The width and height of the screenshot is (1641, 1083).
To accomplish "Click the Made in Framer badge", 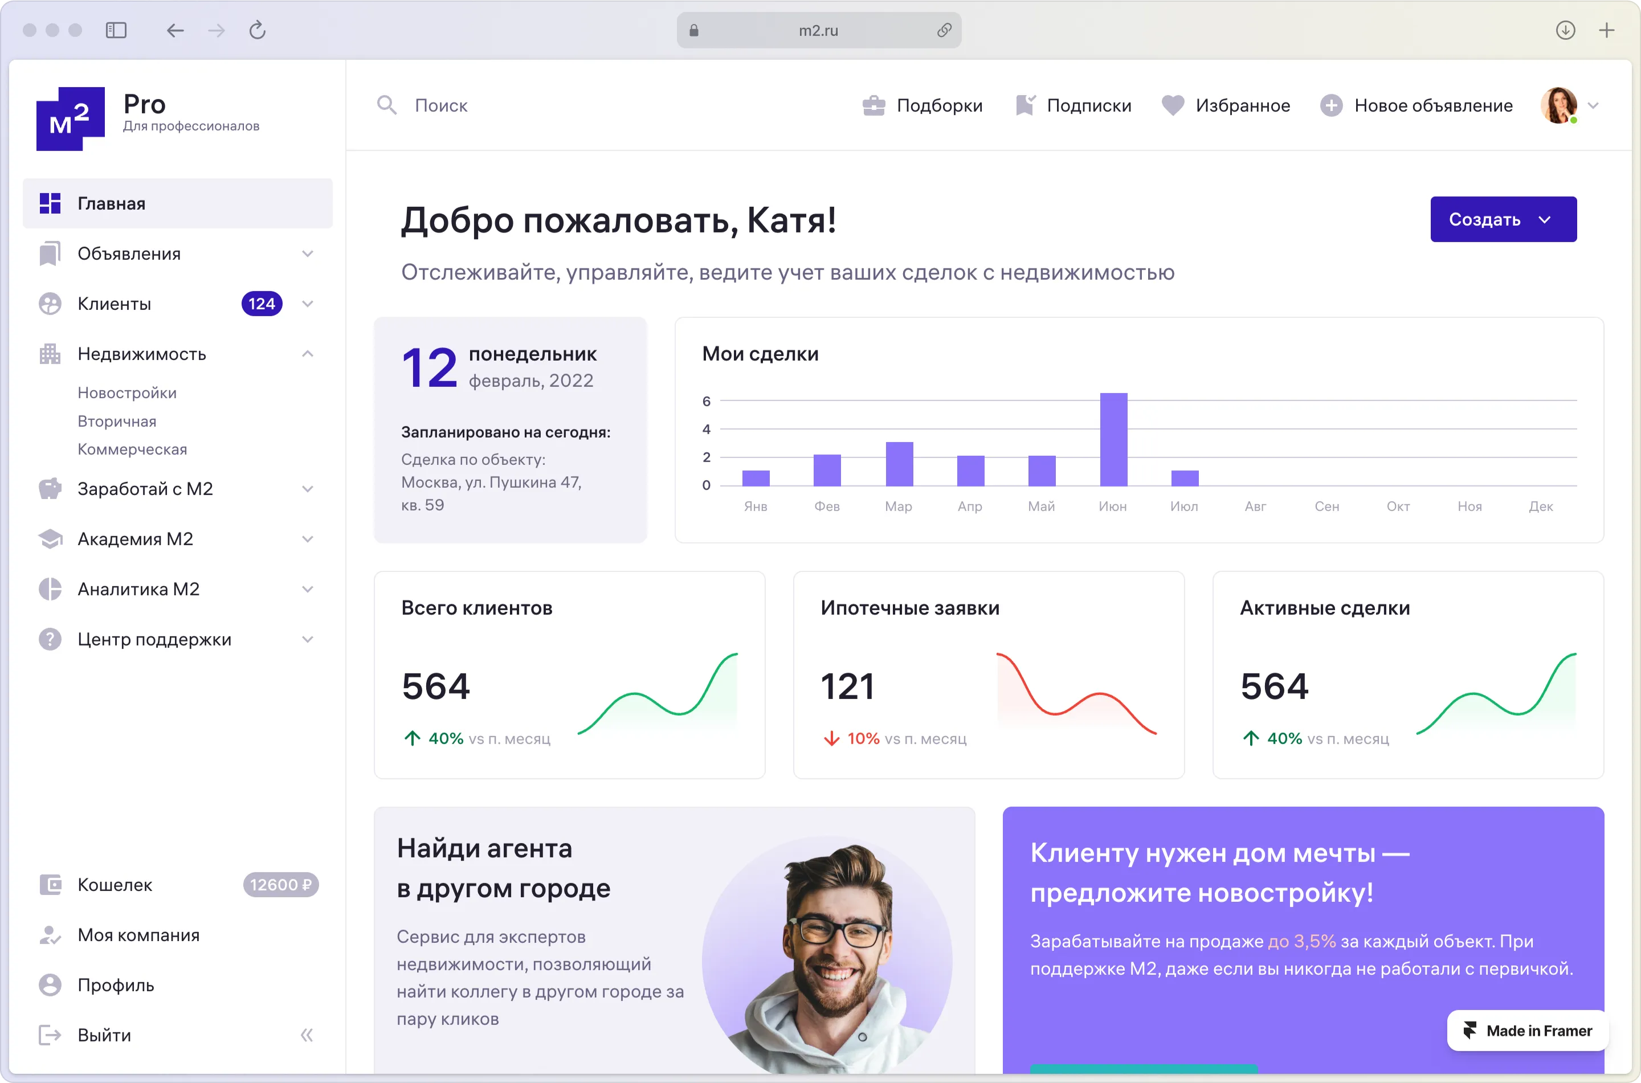I will [1528, 1031].
